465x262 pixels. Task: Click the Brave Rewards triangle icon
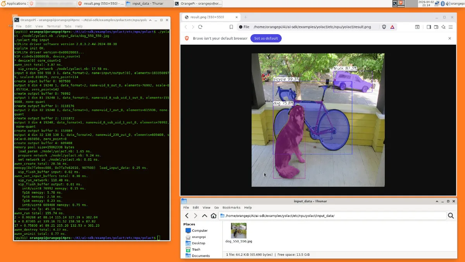(x=392, y=27)
